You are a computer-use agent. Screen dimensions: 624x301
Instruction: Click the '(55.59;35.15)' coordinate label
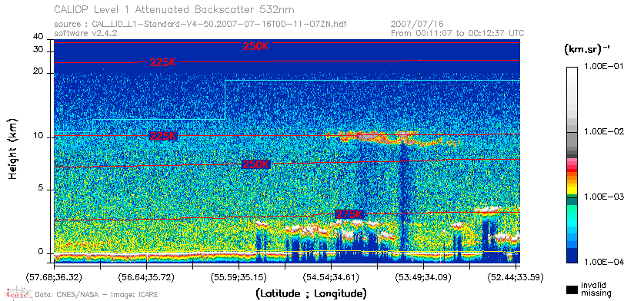tap(239, 277)
